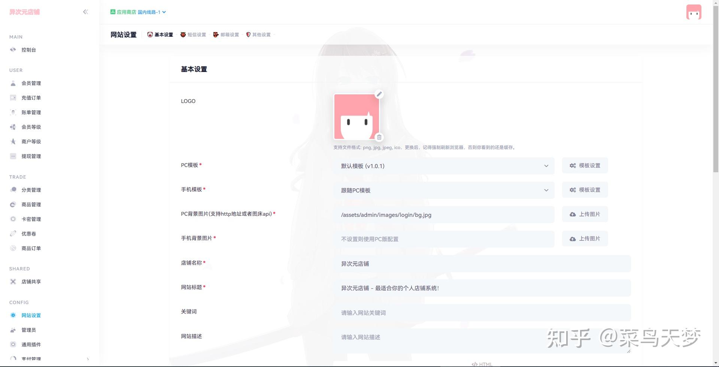The image size is (719, 367).
Task: Open 通用插件 in the sidebar
Action: click(31, 345)
